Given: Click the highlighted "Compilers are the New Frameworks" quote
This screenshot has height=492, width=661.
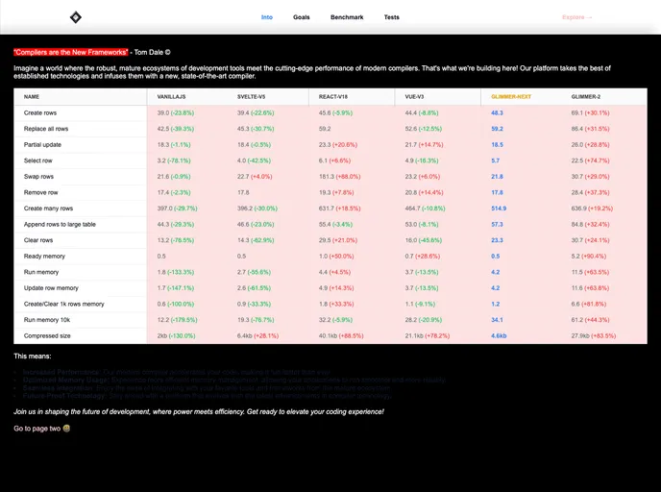Looking at the screenshot, I should tap(71, 52).
